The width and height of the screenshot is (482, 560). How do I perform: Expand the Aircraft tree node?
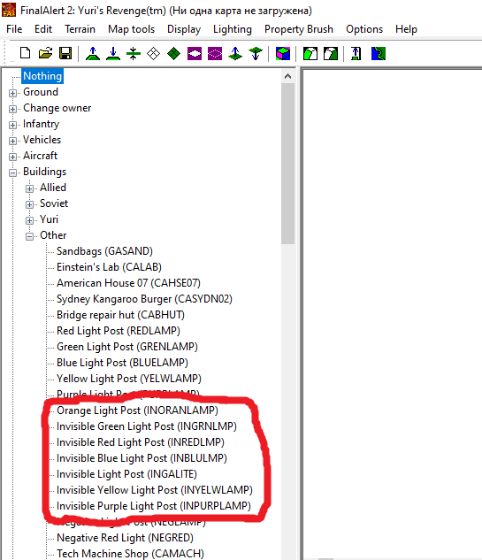point(13,157)
